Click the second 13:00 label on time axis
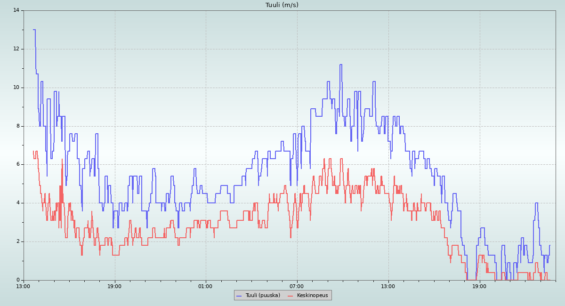This screenshot has width=565, height=306. coord(388,286)
